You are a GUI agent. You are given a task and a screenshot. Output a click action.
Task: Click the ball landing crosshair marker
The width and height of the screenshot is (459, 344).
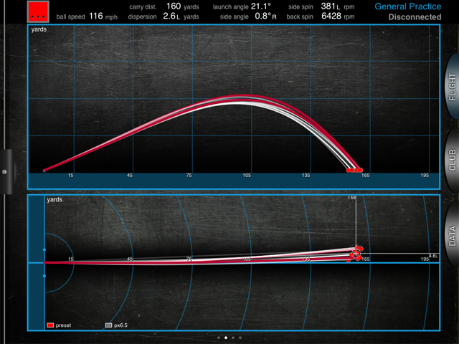(356, 254)
